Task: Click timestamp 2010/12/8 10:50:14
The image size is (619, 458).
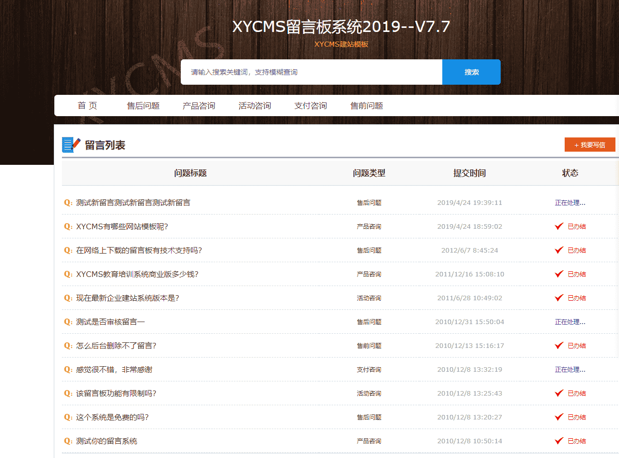Action: click(x=470, y=441)
